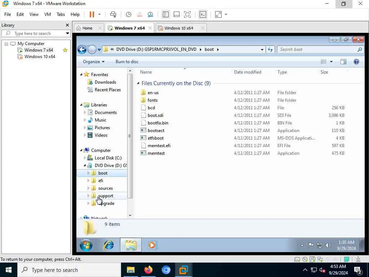
Task: Toggle thumbnail bar view icon
Action: coord(177,14)
